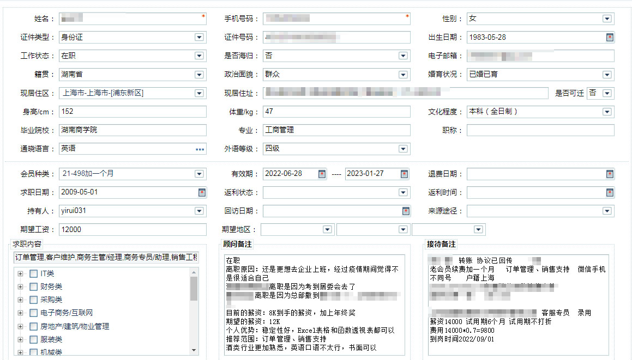Open the 婚育状况 dropdown
Screen dimensions: 632x360
[606, 75]
